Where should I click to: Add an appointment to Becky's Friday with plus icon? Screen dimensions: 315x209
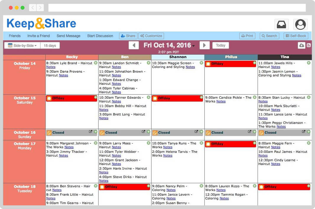95,62
